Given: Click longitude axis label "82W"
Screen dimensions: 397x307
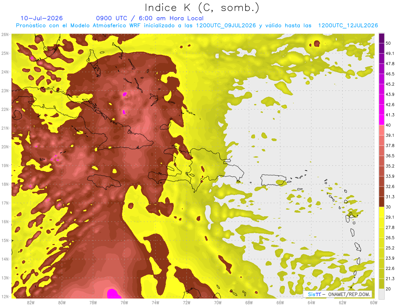Looking at the screenshot, I should coord(31,302).
